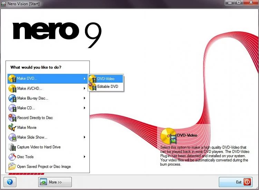The image size is (259, 190).
Task: Click the red power icon on Exit
Action: coord(247,182)
